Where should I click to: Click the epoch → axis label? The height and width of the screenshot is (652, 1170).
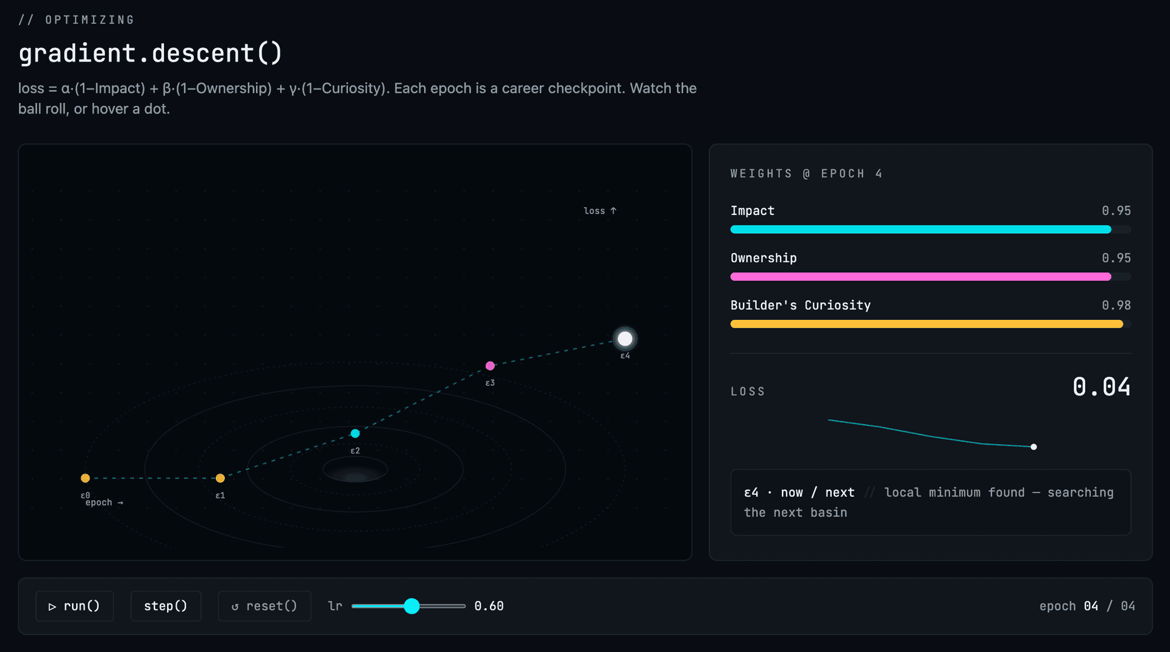point(104,503)
